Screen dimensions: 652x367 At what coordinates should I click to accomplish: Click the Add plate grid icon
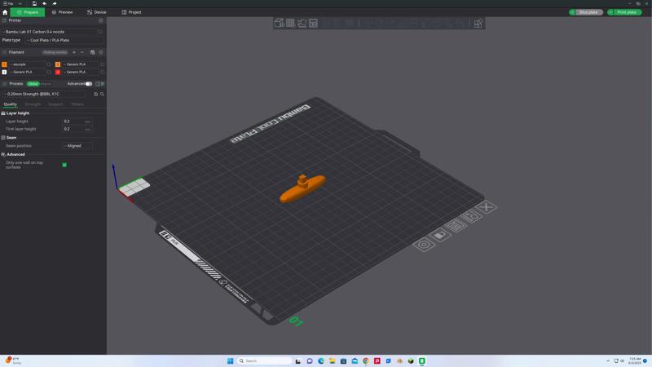[290, 24]
